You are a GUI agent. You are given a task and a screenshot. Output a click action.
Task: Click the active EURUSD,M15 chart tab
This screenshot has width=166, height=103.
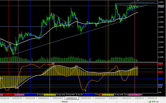click(x=72, y=98)
